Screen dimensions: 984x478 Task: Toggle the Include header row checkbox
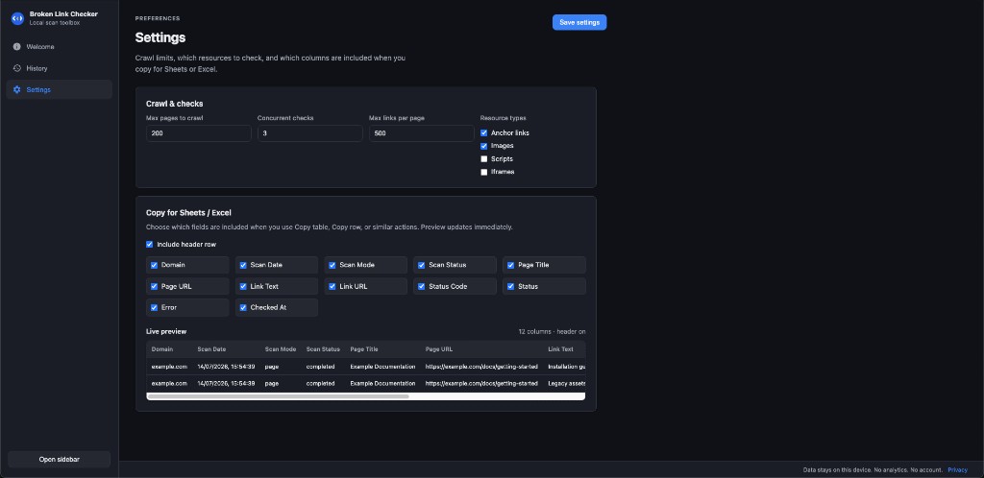click(x=149, y=245)
